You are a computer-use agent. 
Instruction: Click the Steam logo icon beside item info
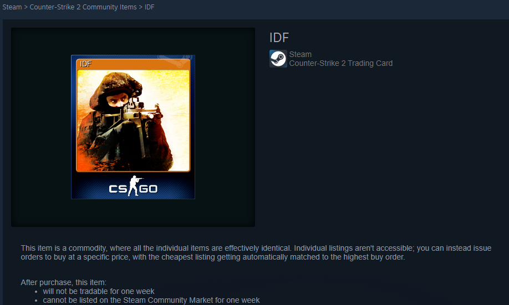point(278,59)
